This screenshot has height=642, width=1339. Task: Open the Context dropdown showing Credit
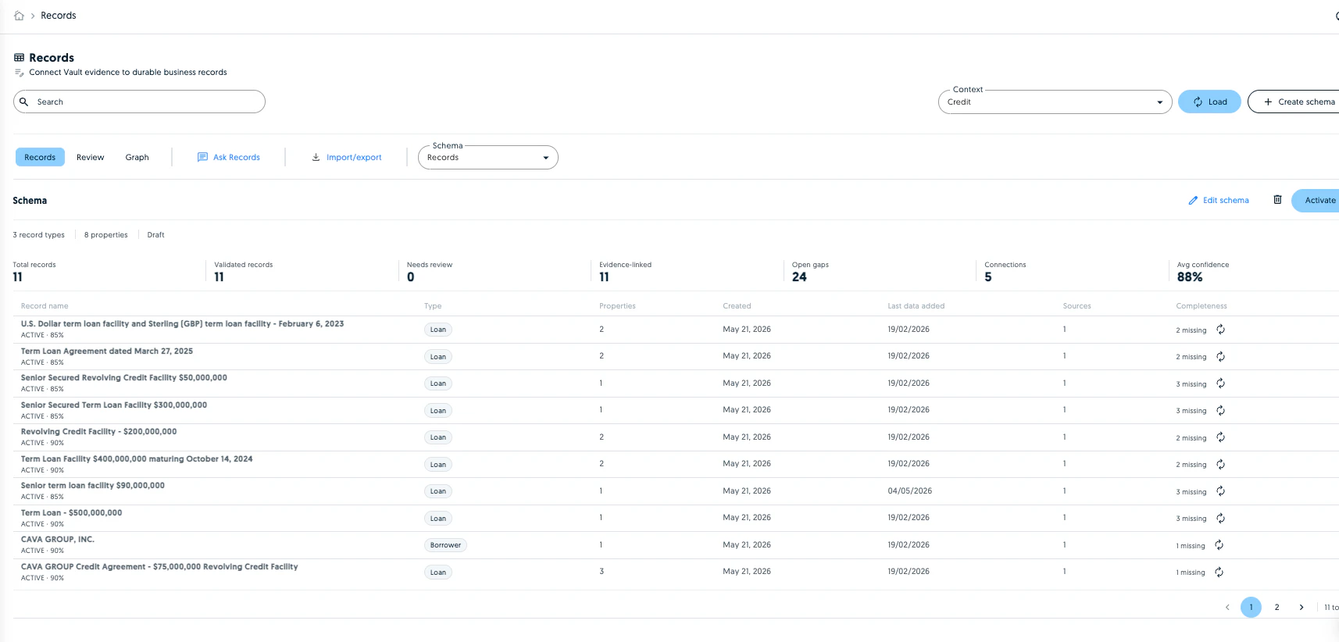(1055, 102)
